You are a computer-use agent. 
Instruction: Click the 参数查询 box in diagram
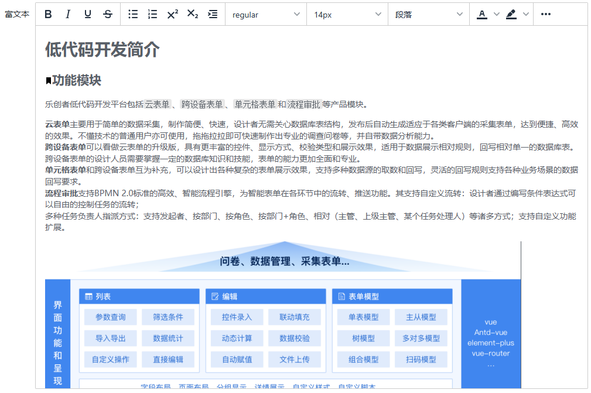pyautogui.click(x=111, y=317)
